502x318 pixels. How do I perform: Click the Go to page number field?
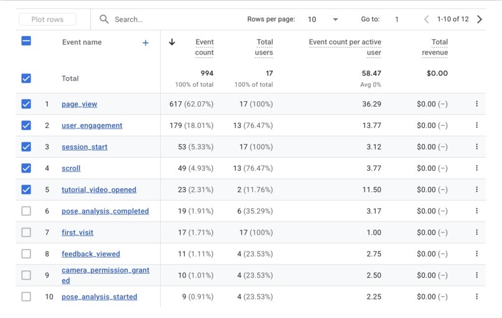pos(397,19)
